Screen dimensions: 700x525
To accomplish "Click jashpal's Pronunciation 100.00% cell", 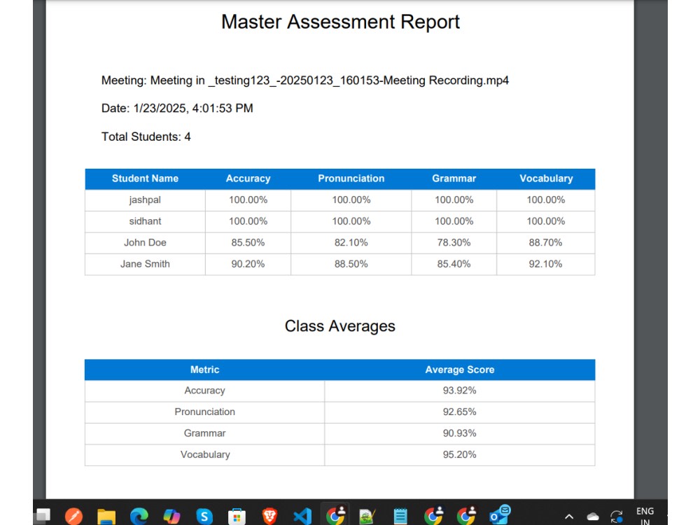I will (x=351, y=200).
